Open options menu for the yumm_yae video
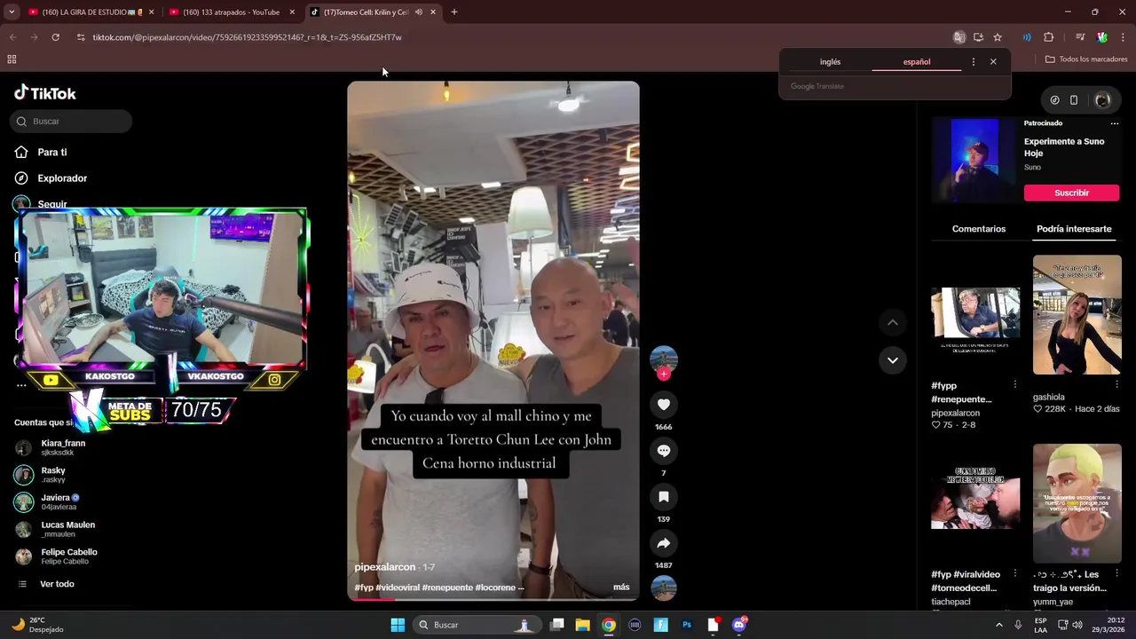1136x639 pixels. (x=1116, y=573)
